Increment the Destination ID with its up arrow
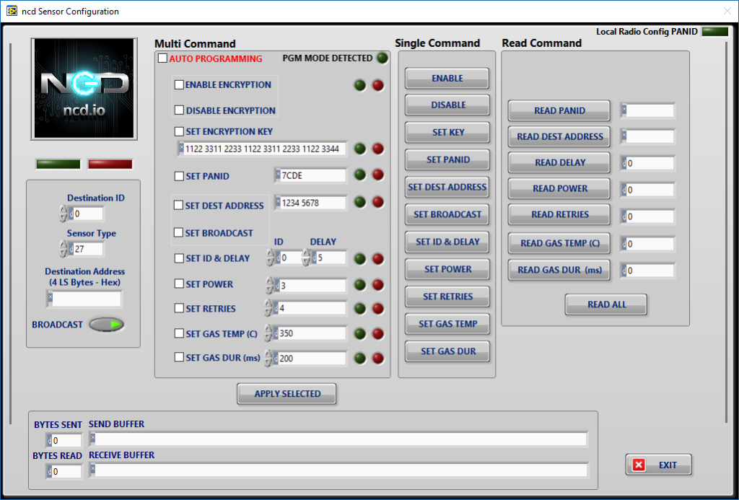 (63, 209)
